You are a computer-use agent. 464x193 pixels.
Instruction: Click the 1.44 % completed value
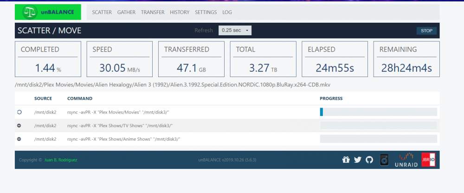48,68
